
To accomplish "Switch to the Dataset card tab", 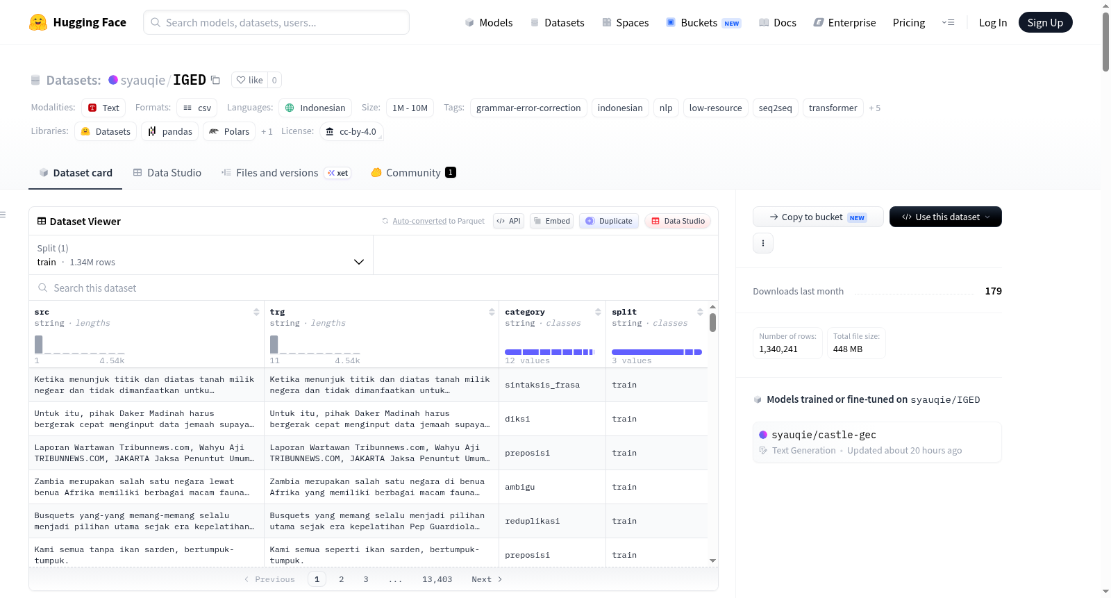I will [75, 172].
